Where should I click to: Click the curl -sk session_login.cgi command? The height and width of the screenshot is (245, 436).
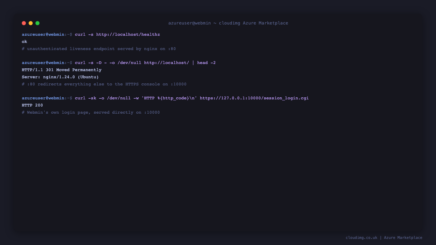(x=192, y=98)
